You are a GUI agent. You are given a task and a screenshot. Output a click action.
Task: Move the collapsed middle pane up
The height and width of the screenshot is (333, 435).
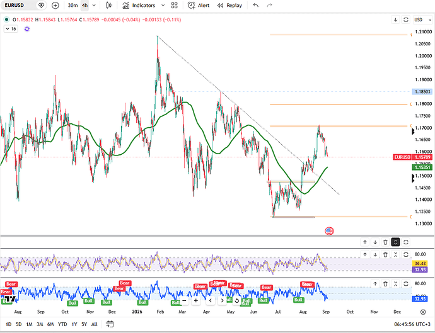tap(365, 242)
